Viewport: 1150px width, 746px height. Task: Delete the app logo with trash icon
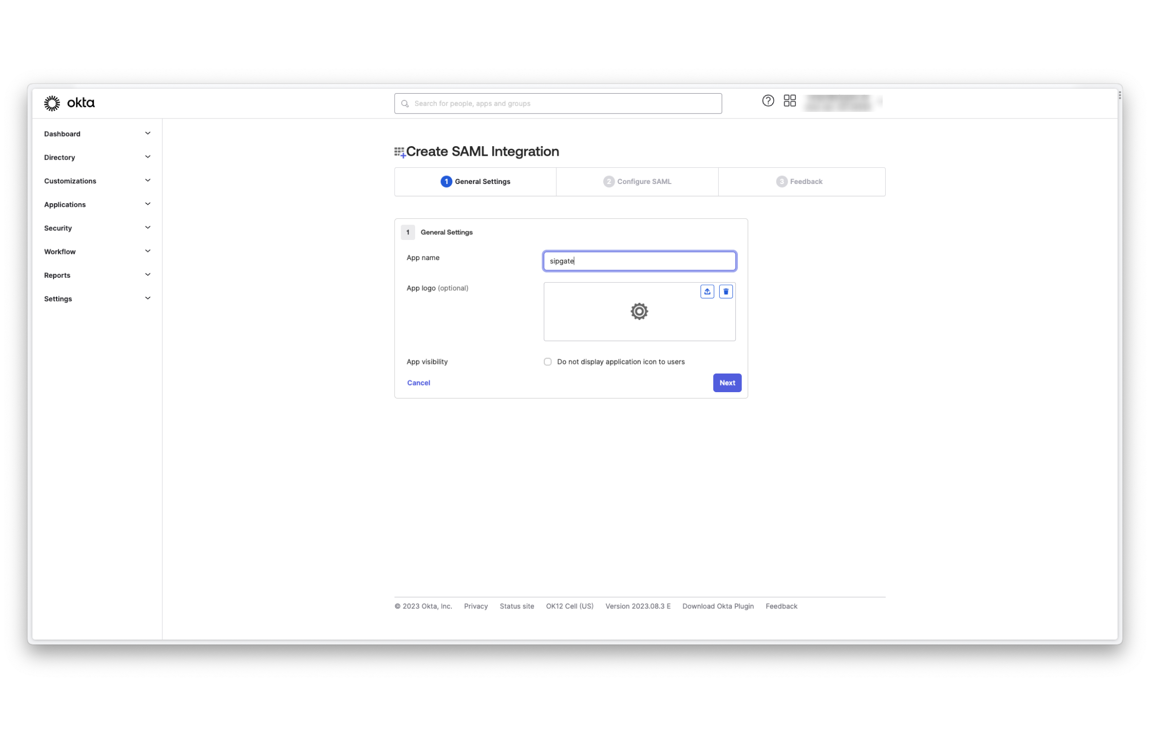(725, 291)
